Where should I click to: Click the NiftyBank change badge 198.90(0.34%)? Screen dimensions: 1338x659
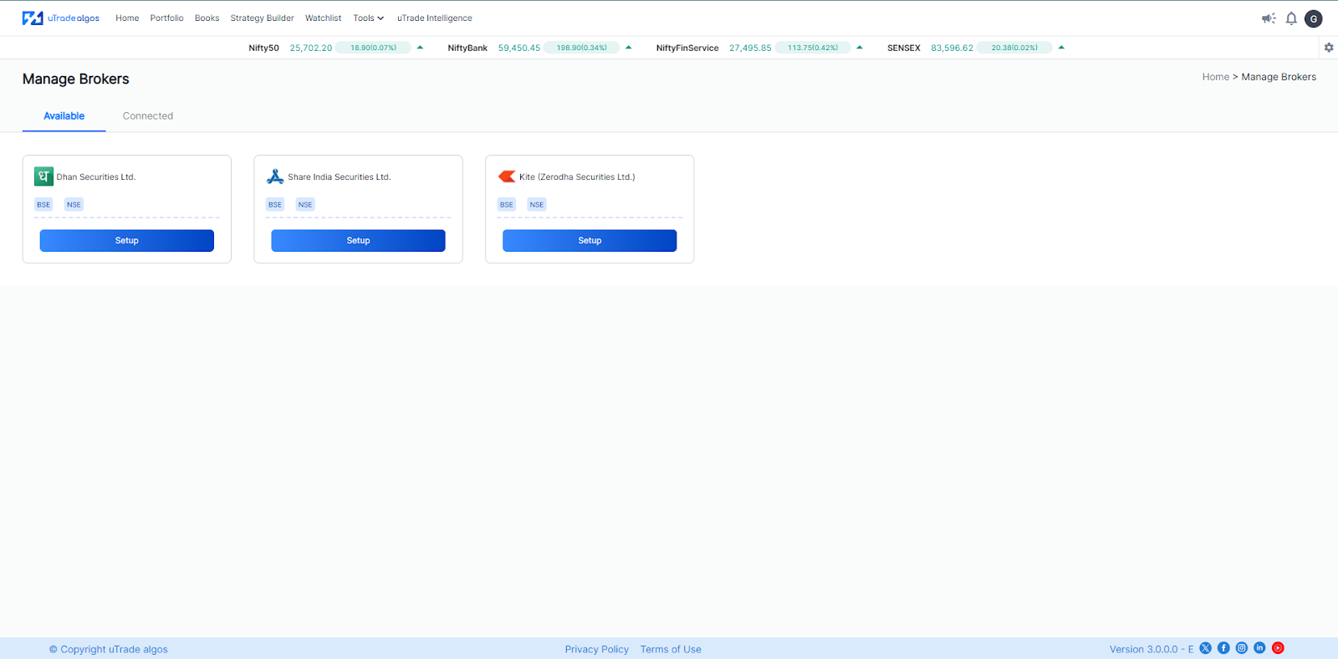[x=582, y=48]
